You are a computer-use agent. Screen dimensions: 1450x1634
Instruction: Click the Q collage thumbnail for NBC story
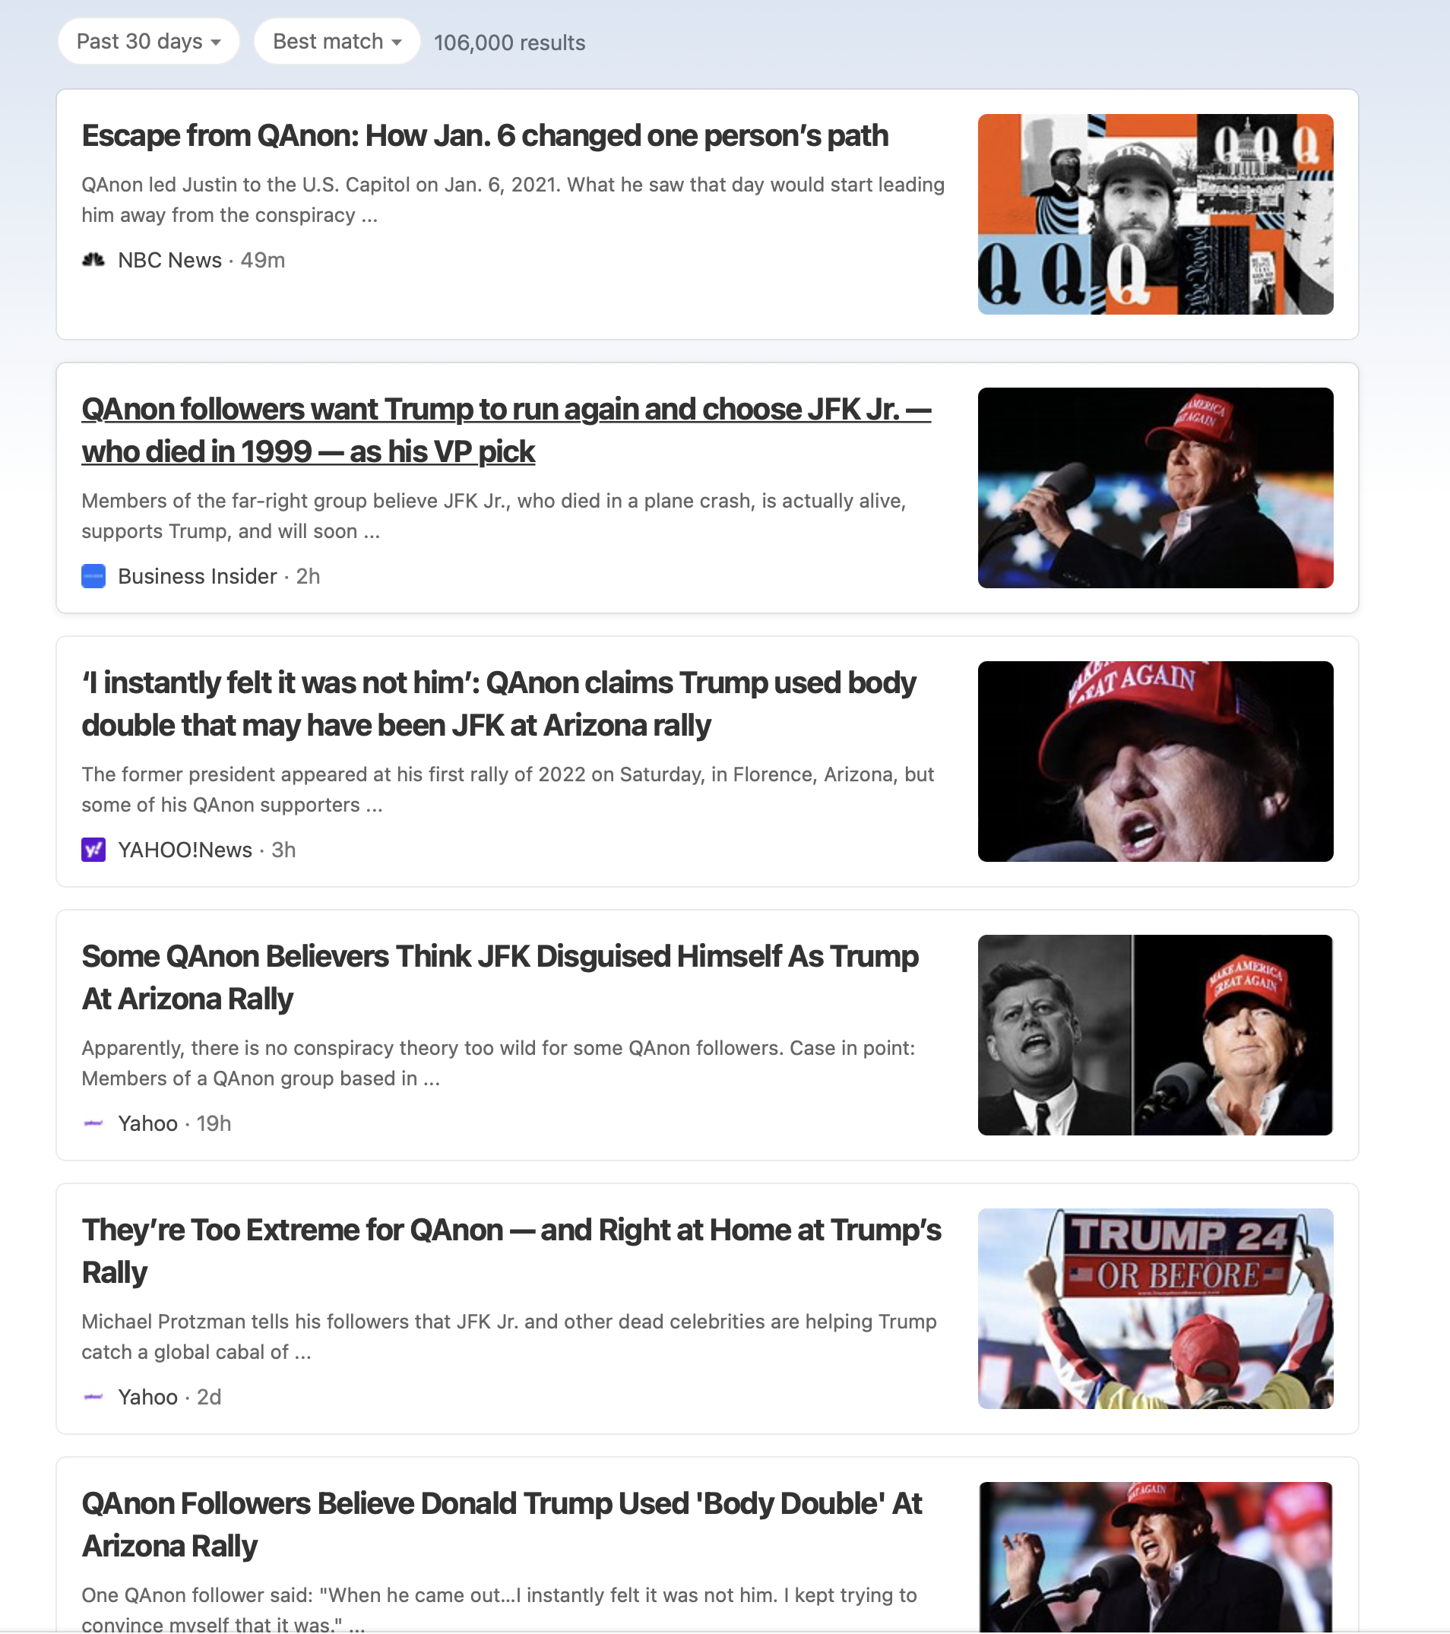(x=1155, y=214)
